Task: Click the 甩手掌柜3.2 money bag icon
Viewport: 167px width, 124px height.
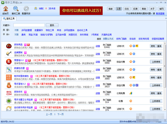Action: 9,85
